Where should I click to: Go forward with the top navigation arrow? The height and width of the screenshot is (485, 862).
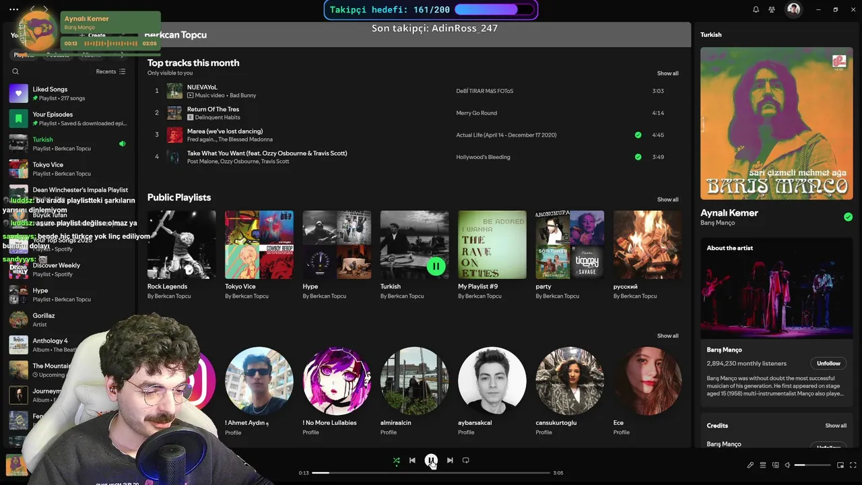(x=45, y=9)
